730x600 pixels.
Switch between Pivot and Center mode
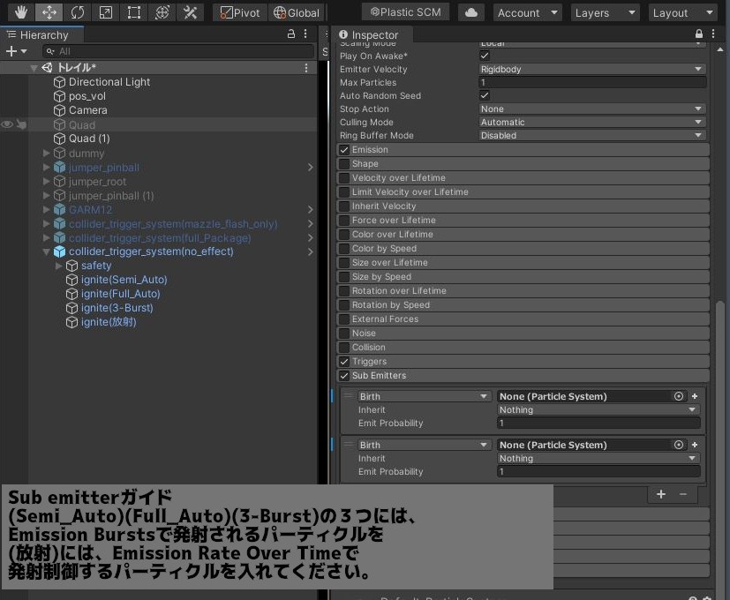click(239, 12)
